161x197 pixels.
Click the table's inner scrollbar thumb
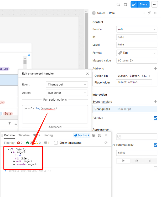point(25,62)
